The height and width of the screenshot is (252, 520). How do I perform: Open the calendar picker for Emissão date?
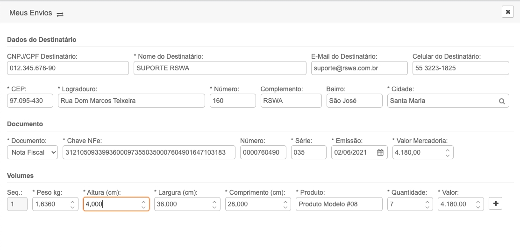tap(380, 152)
